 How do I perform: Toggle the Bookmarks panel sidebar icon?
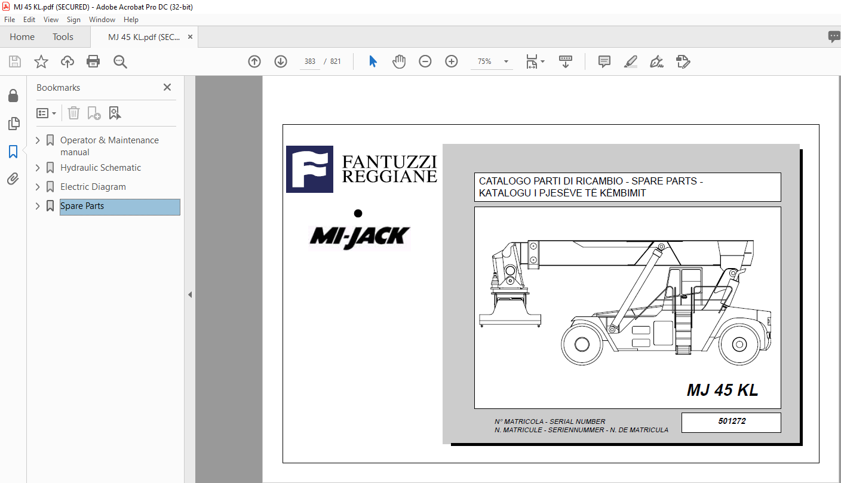(13, 152)
